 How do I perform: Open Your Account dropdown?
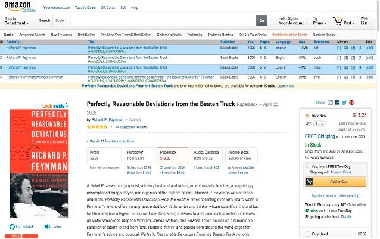coord(293,21)
